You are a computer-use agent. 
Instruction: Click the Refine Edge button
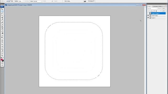(x=67, y=1)
